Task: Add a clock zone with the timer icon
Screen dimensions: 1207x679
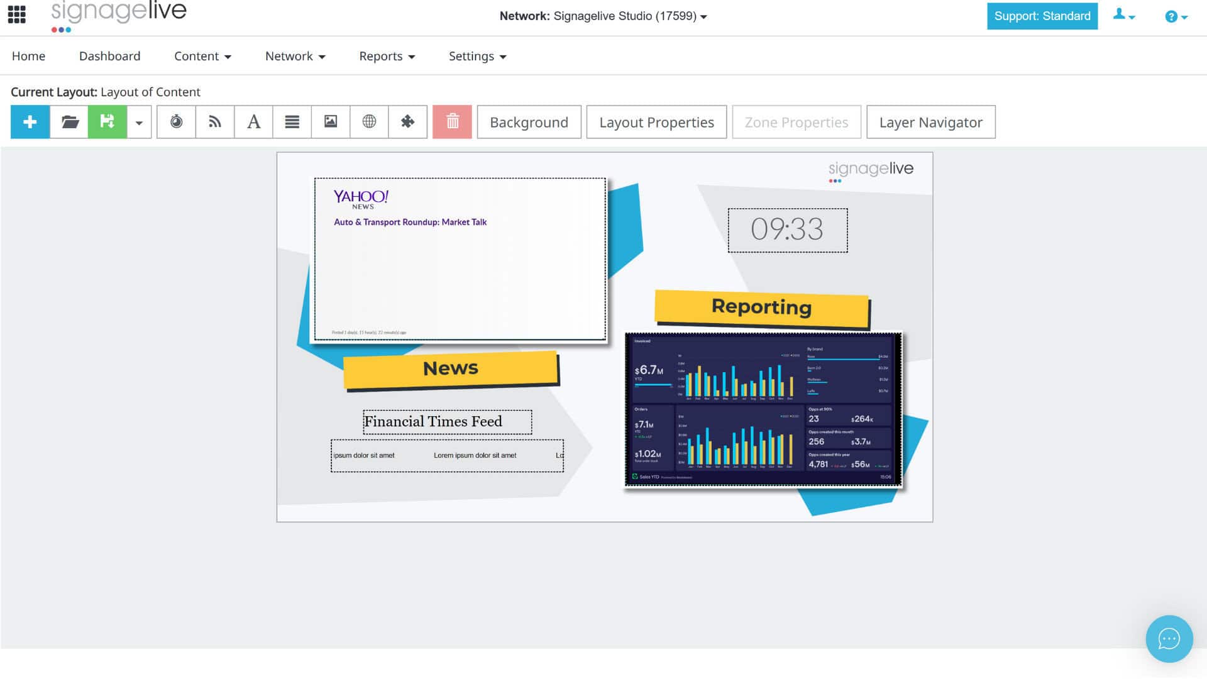Action: coord(176,122)
